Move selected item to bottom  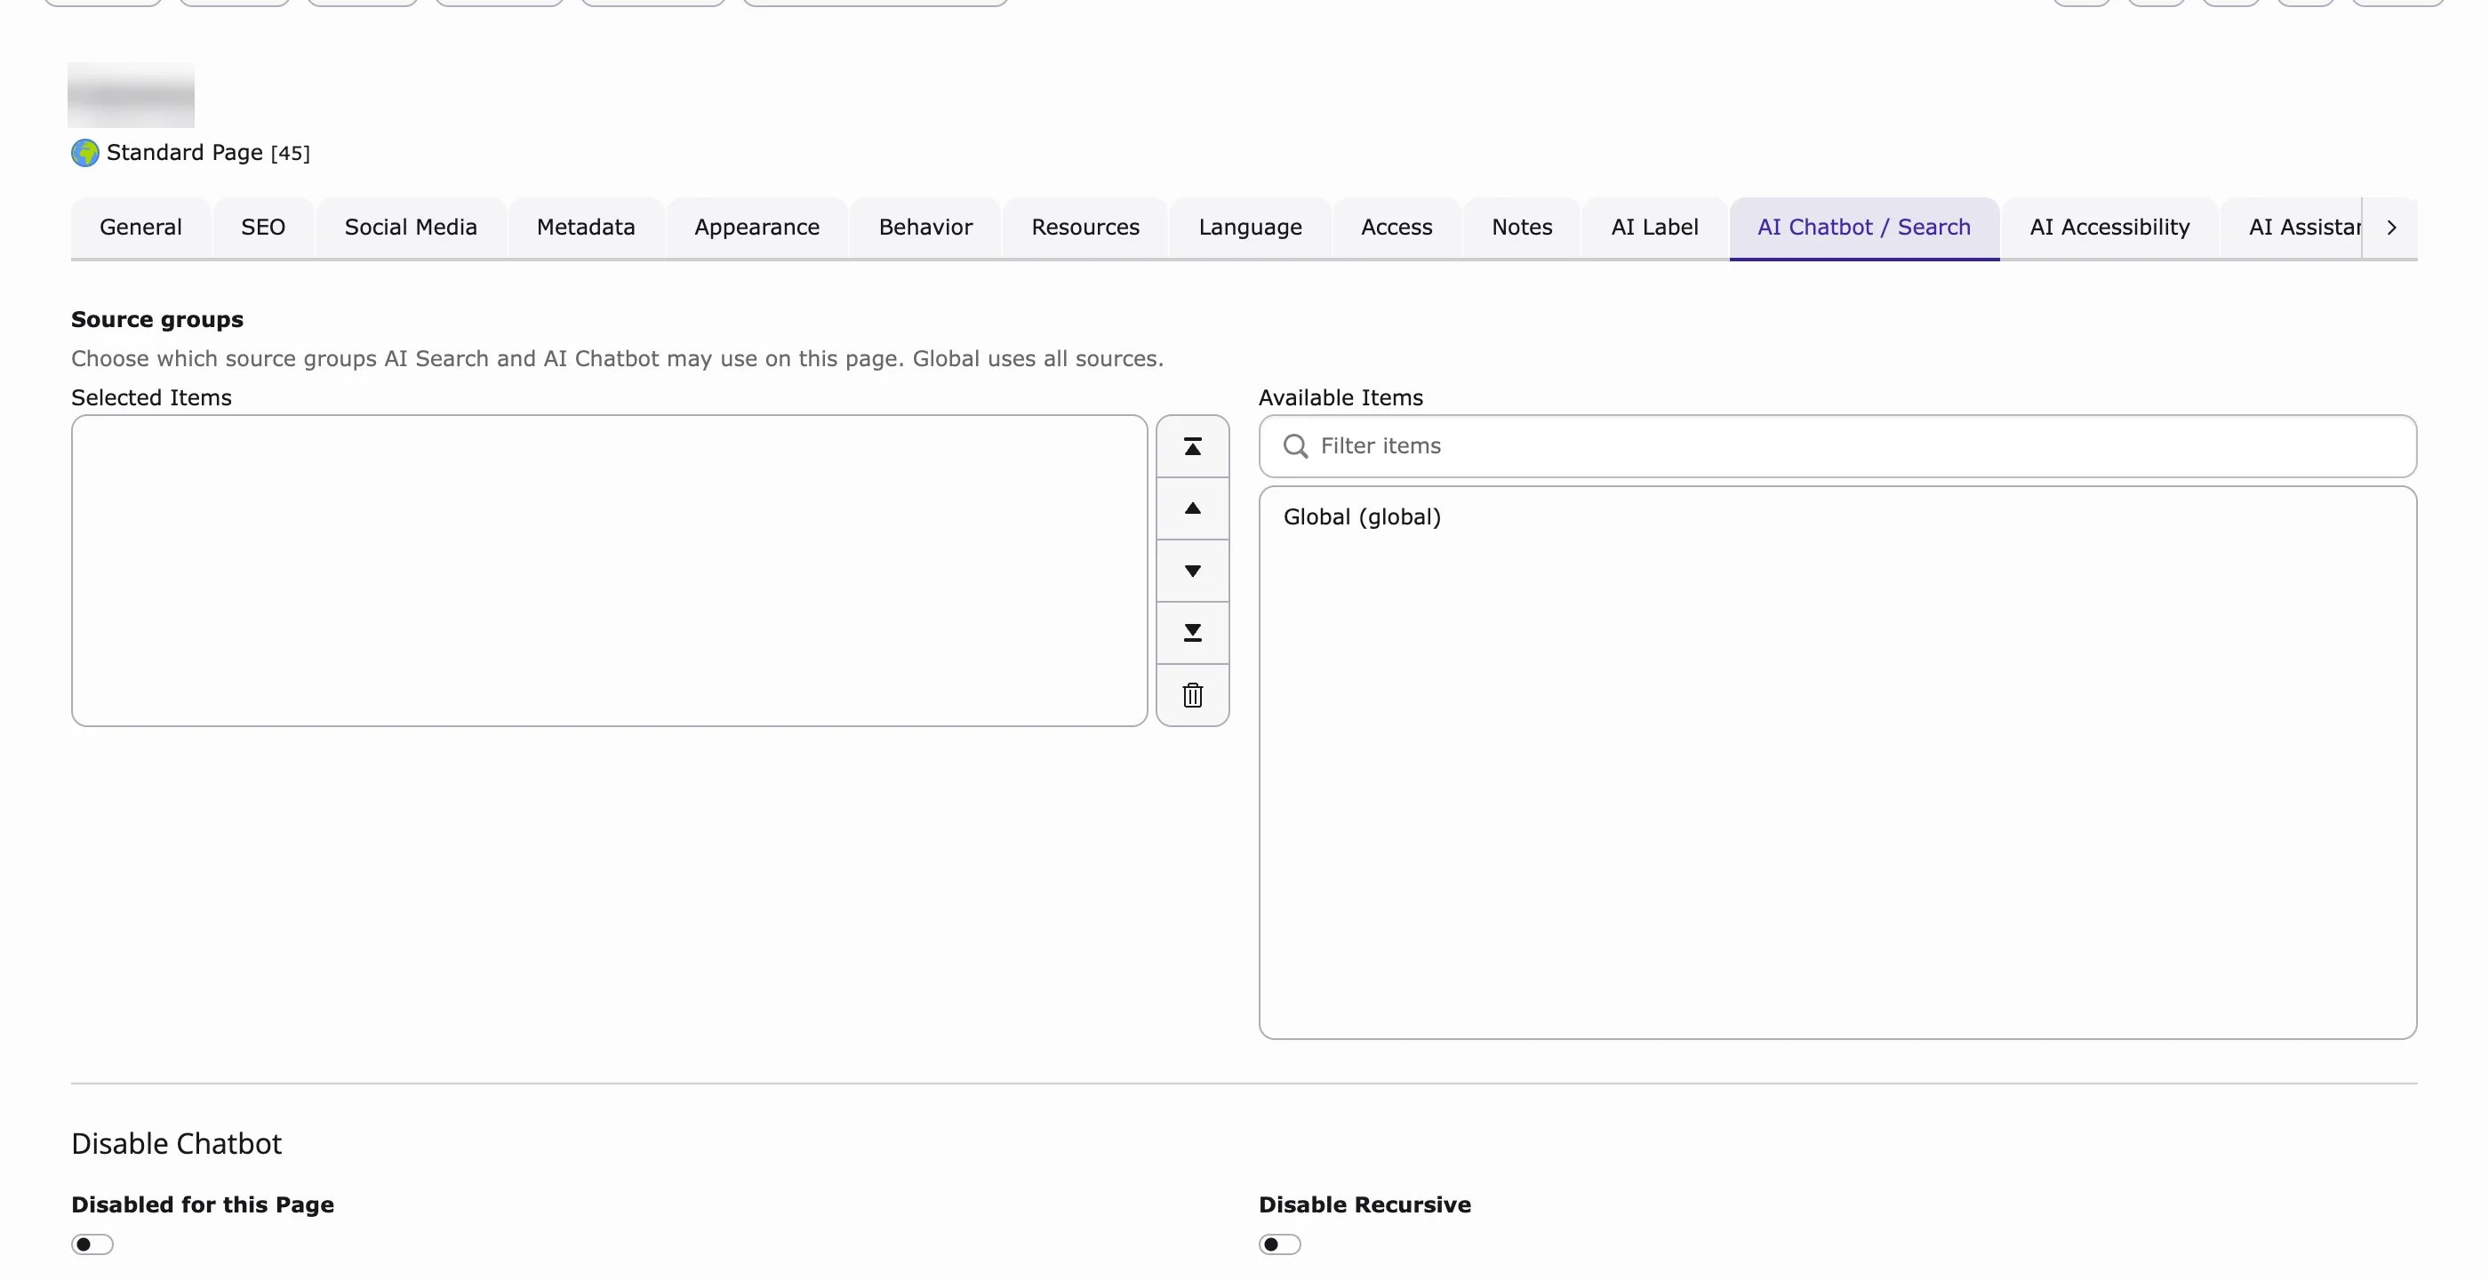click(1192, 633)
